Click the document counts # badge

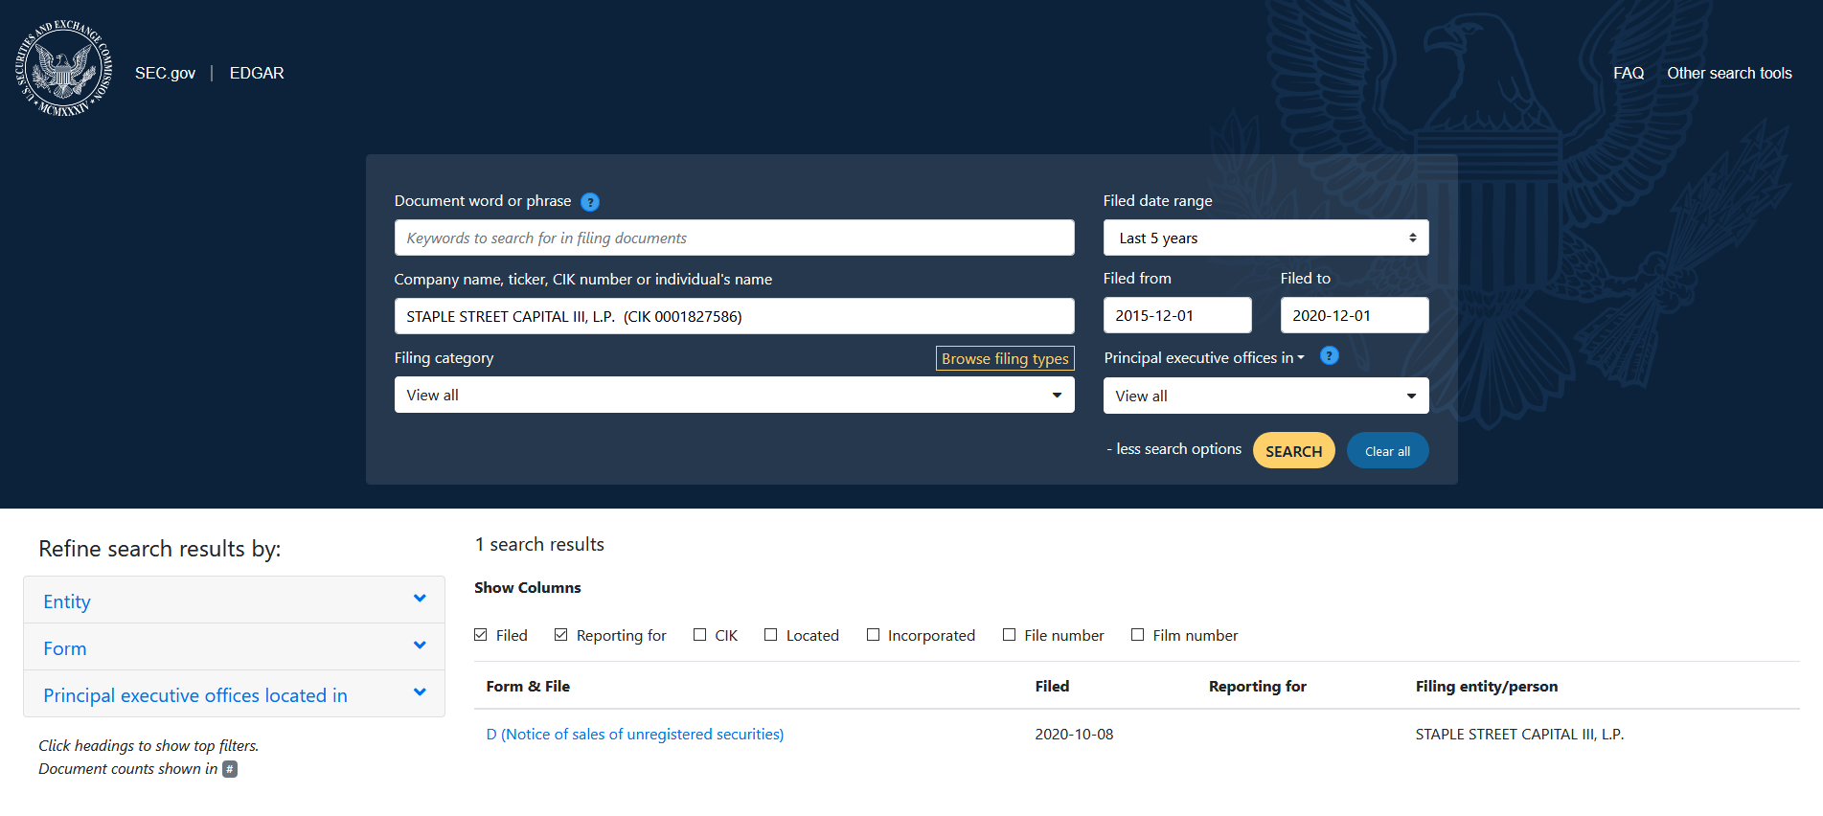click(230, 769)
